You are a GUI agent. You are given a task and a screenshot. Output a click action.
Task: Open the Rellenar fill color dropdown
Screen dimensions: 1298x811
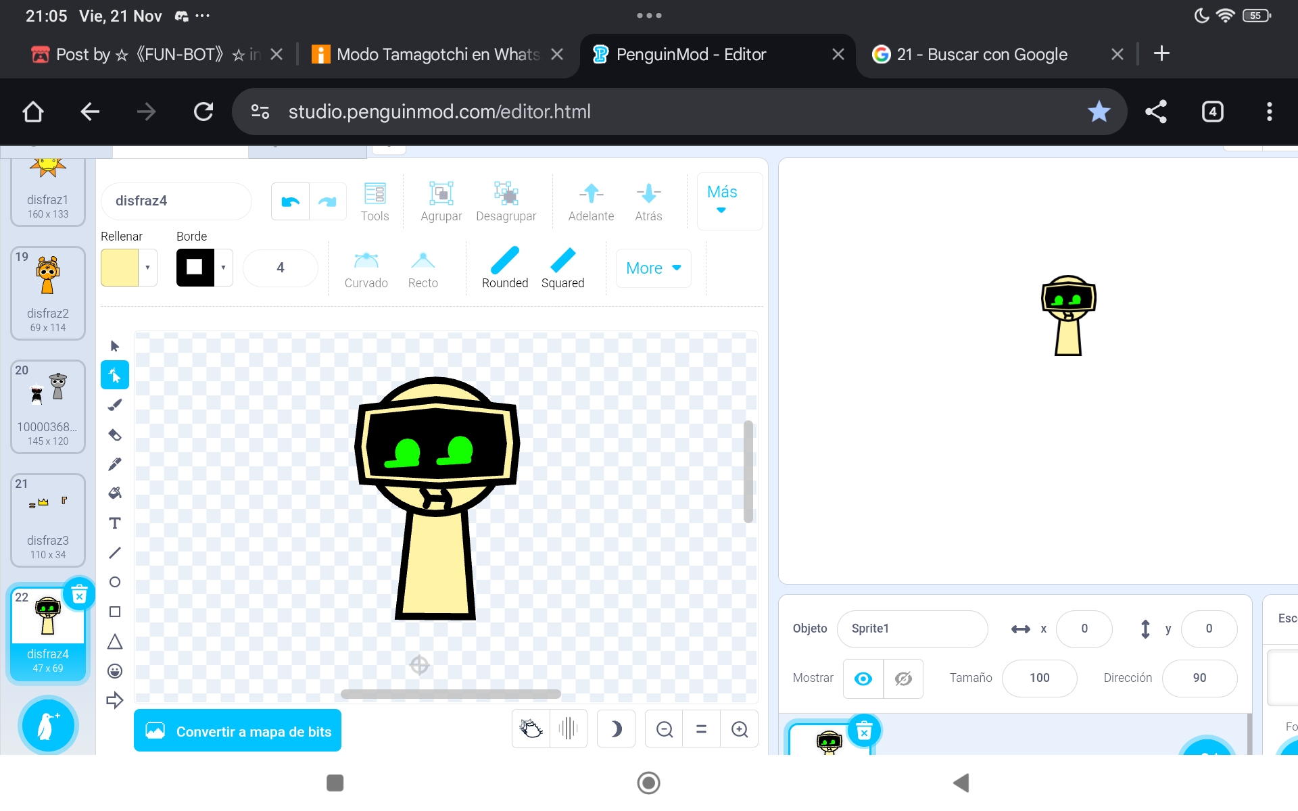tap(147, 268)
